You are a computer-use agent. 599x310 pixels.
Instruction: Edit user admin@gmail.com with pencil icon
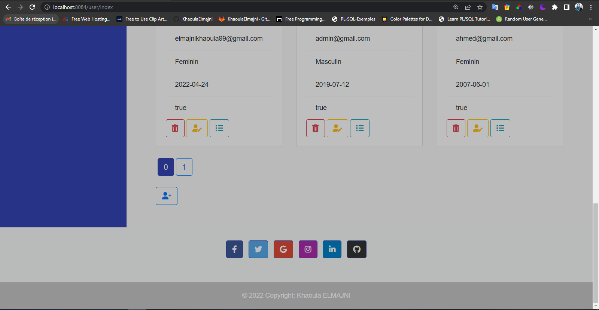pos(337,128)
